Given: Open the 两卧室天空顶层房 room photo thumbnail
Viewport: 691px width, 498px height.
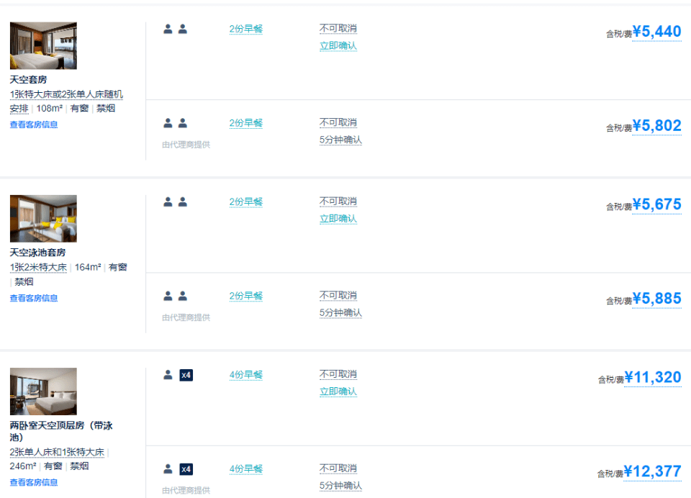Looking at the screenshot, I should click(x=43, y=391).
